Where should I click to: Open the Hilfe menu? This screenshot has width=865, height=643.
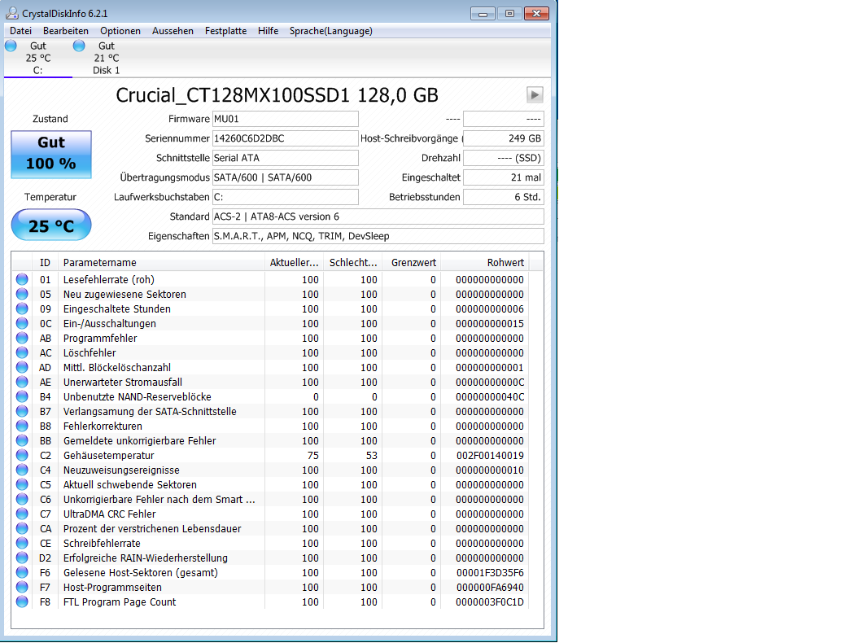click(x=268, y=31)
